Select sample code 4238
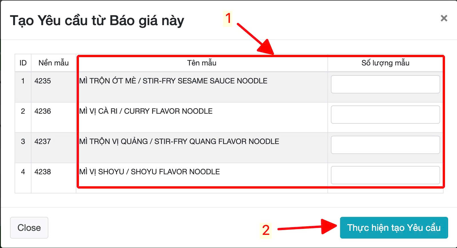457x248 pixels. pyautogui.click(x=43, y=172)
